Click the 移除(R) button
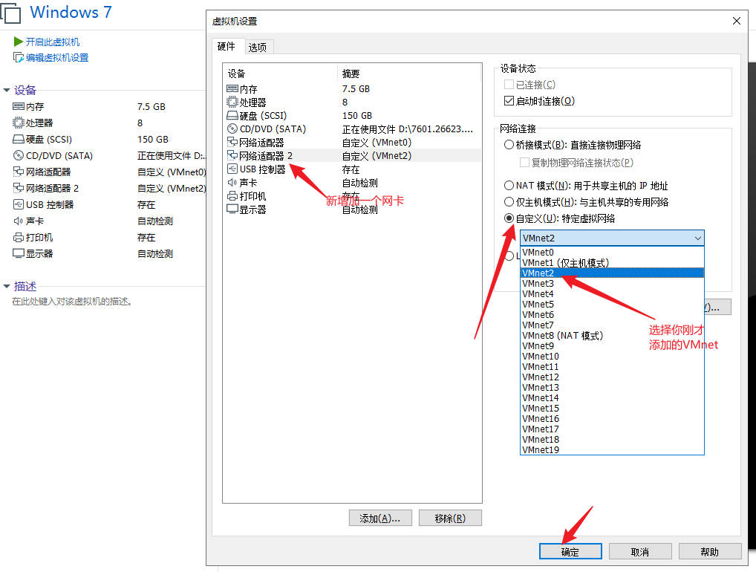This screenshot has width=756, height=572. (450, 518)
